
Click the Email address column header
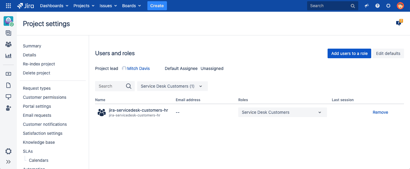[x=188, y=100]
